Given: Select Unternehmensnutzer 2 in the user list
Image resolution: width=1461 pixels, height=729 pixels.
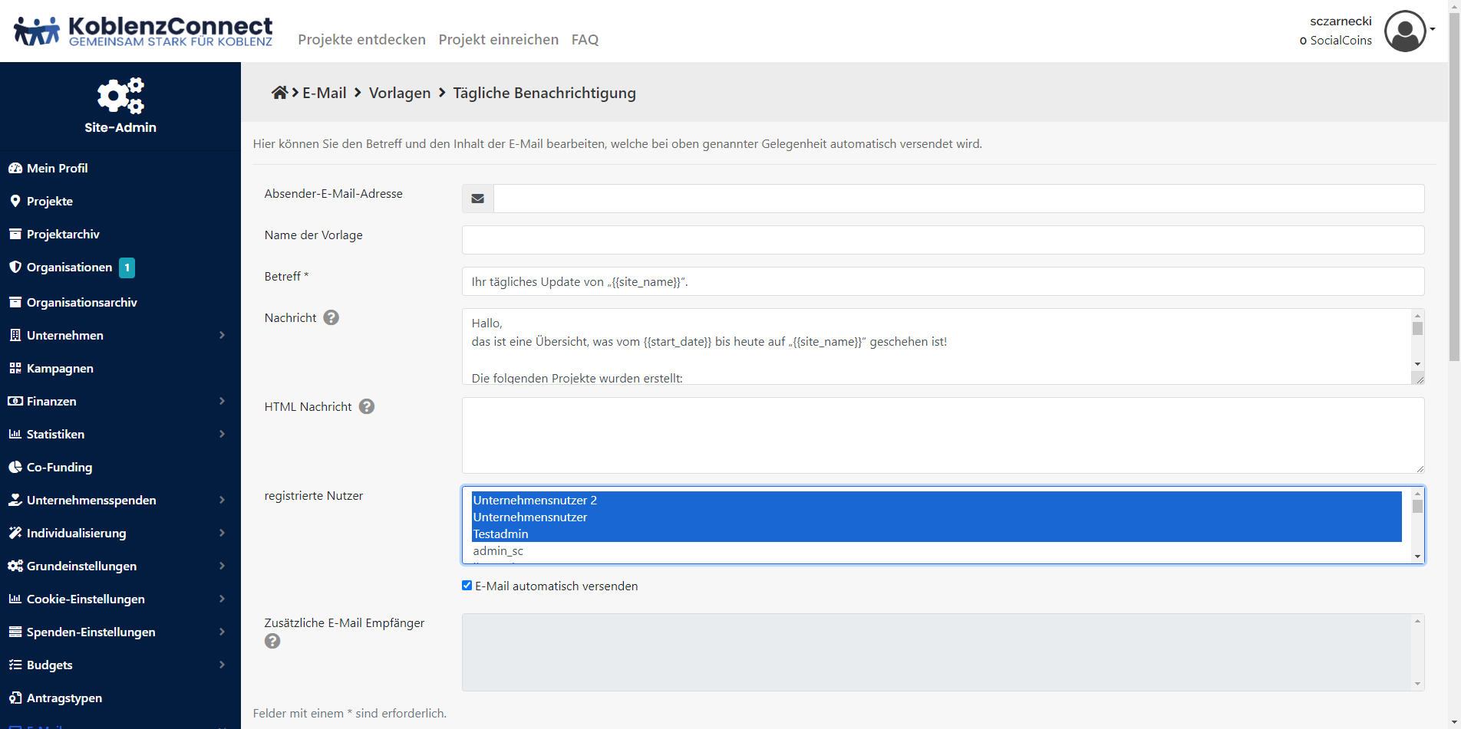Looking at the screenshot, I should (x=535, y=500).
